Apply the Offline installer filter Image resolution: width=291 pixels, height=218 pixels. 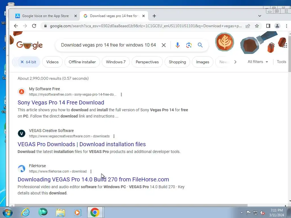pos(82,62)
